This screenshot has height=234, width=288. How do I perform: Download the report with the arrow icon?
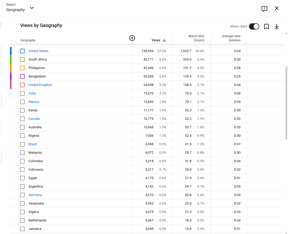pos(277,26)
